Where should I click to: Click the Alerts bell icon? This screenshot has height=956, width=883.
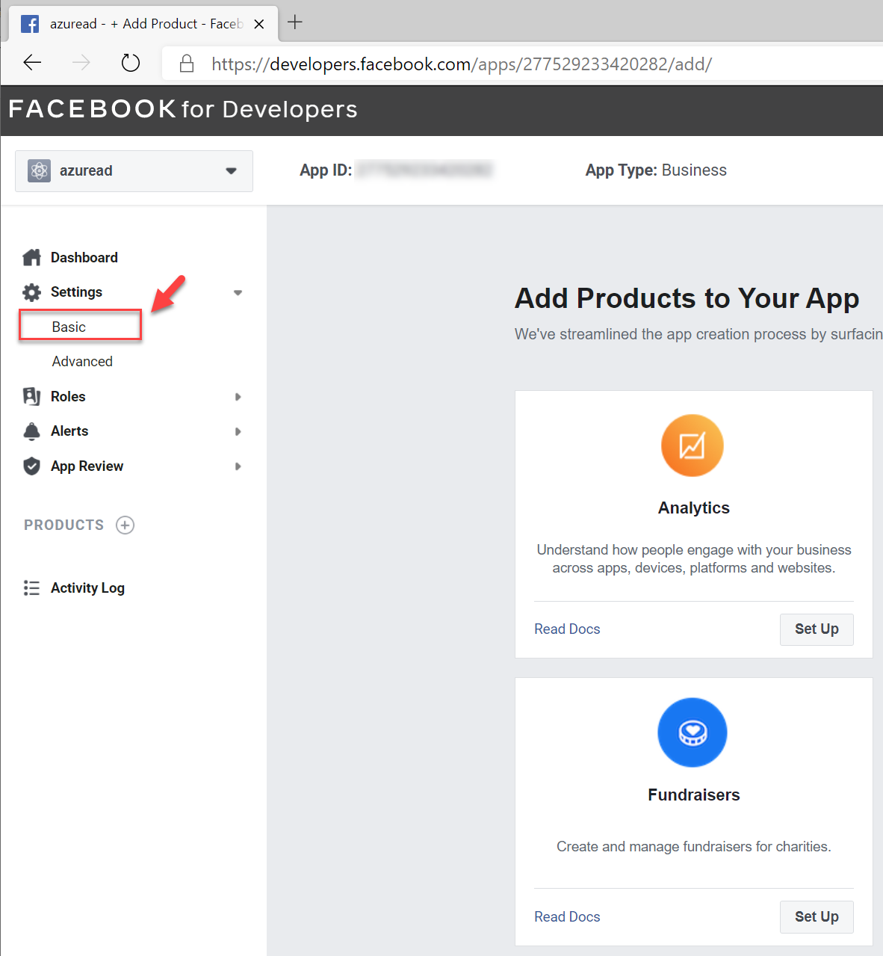click(x=31, y=431)
